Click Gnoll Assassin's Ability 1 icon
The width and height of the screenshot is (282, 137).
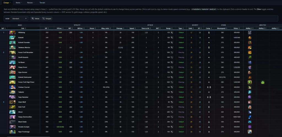(x=250, y=57)
